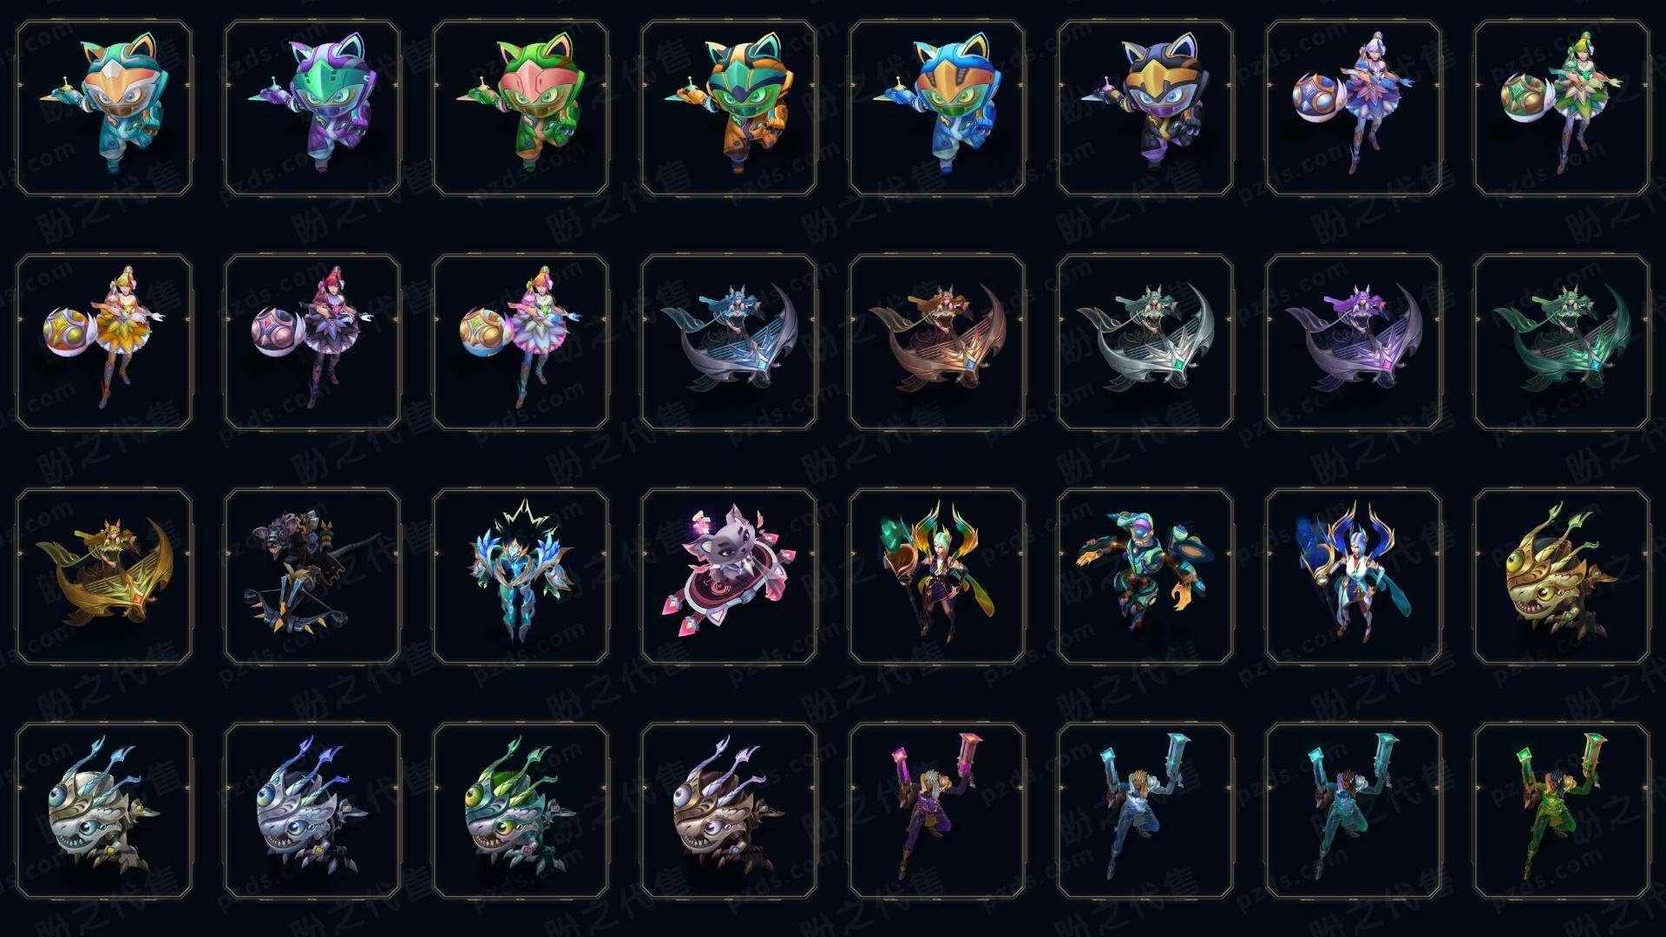
Task: Select the bronze winged bow rider skin
Action: [x=937, y=342]
